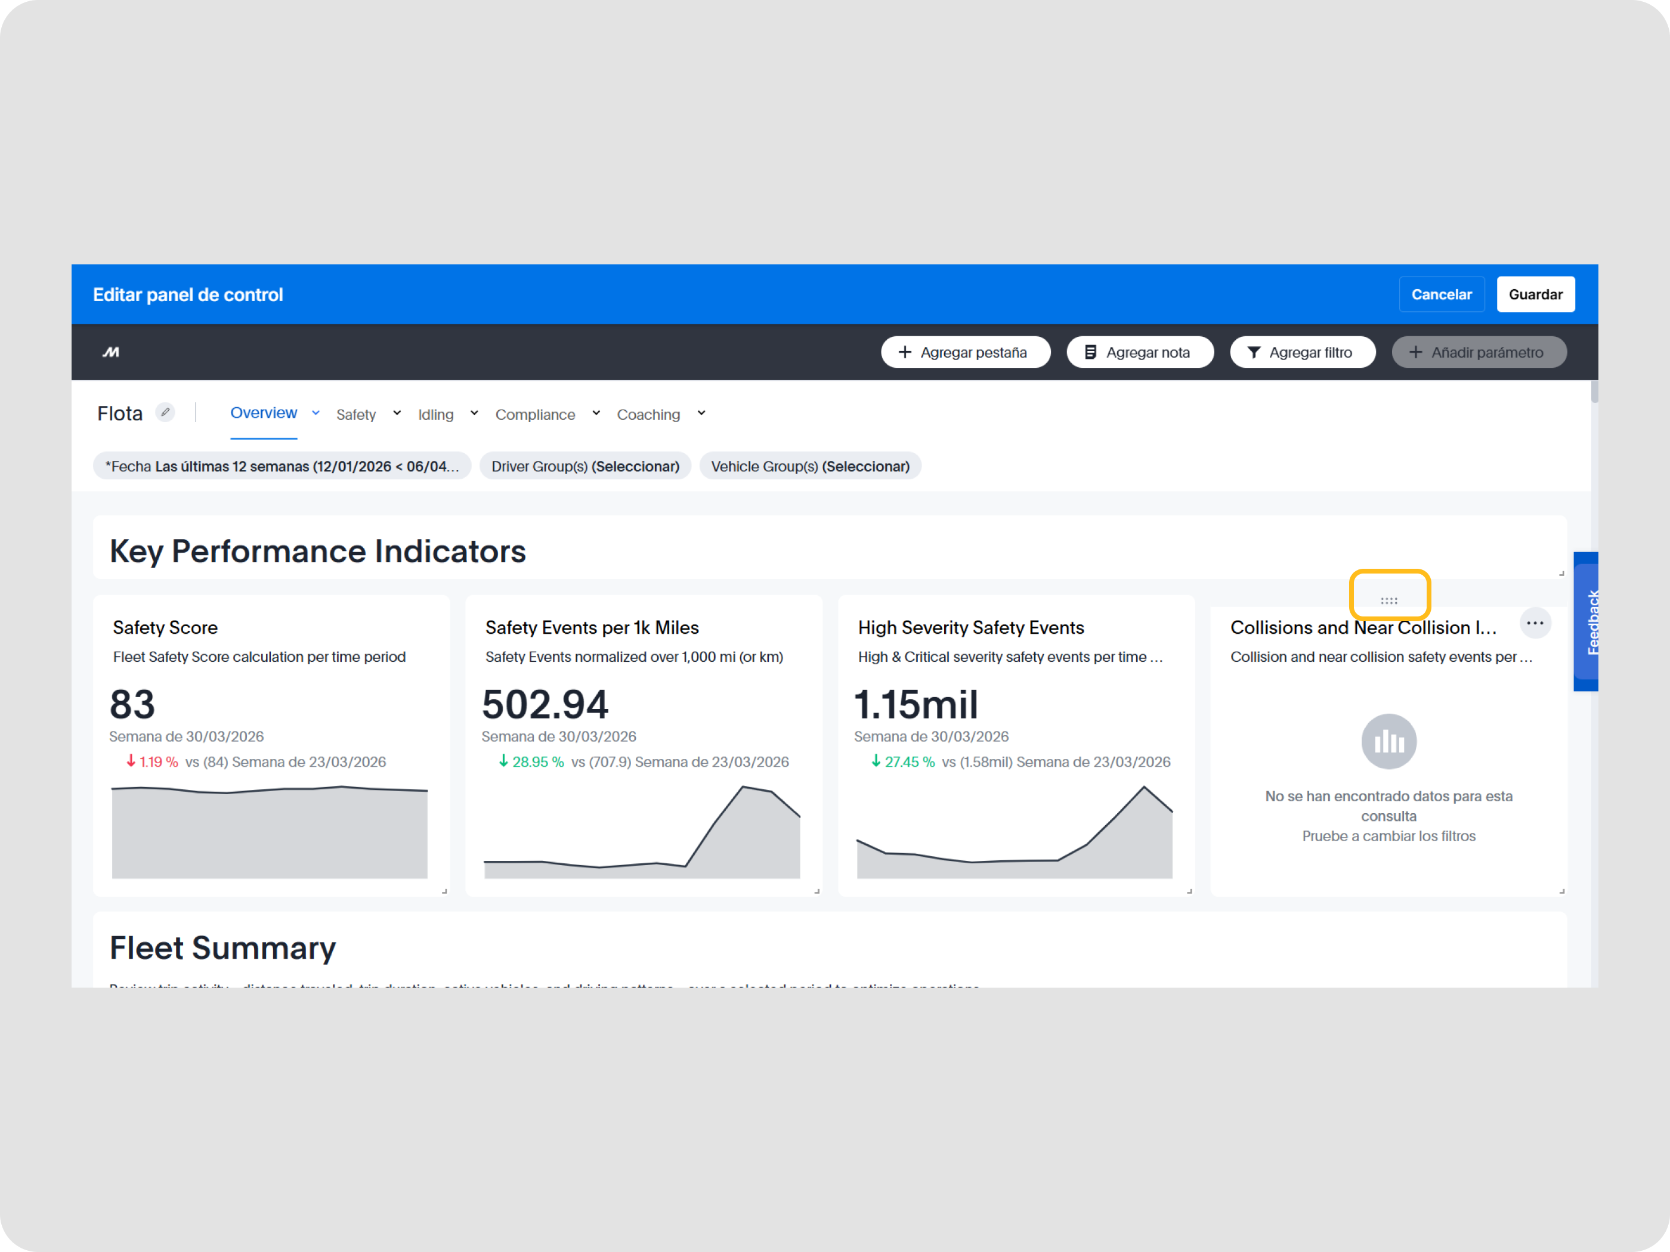Open the Fecha date filter chip
The height and width of the screenshot is (1252, 1670).
click(x=282, y=466)
